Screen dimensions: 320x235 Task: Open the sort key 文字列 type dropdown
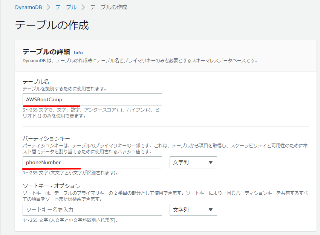tap(193, 210)
